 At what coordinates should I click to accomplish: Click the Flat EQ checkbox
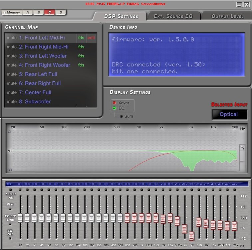tap(10, 209)
